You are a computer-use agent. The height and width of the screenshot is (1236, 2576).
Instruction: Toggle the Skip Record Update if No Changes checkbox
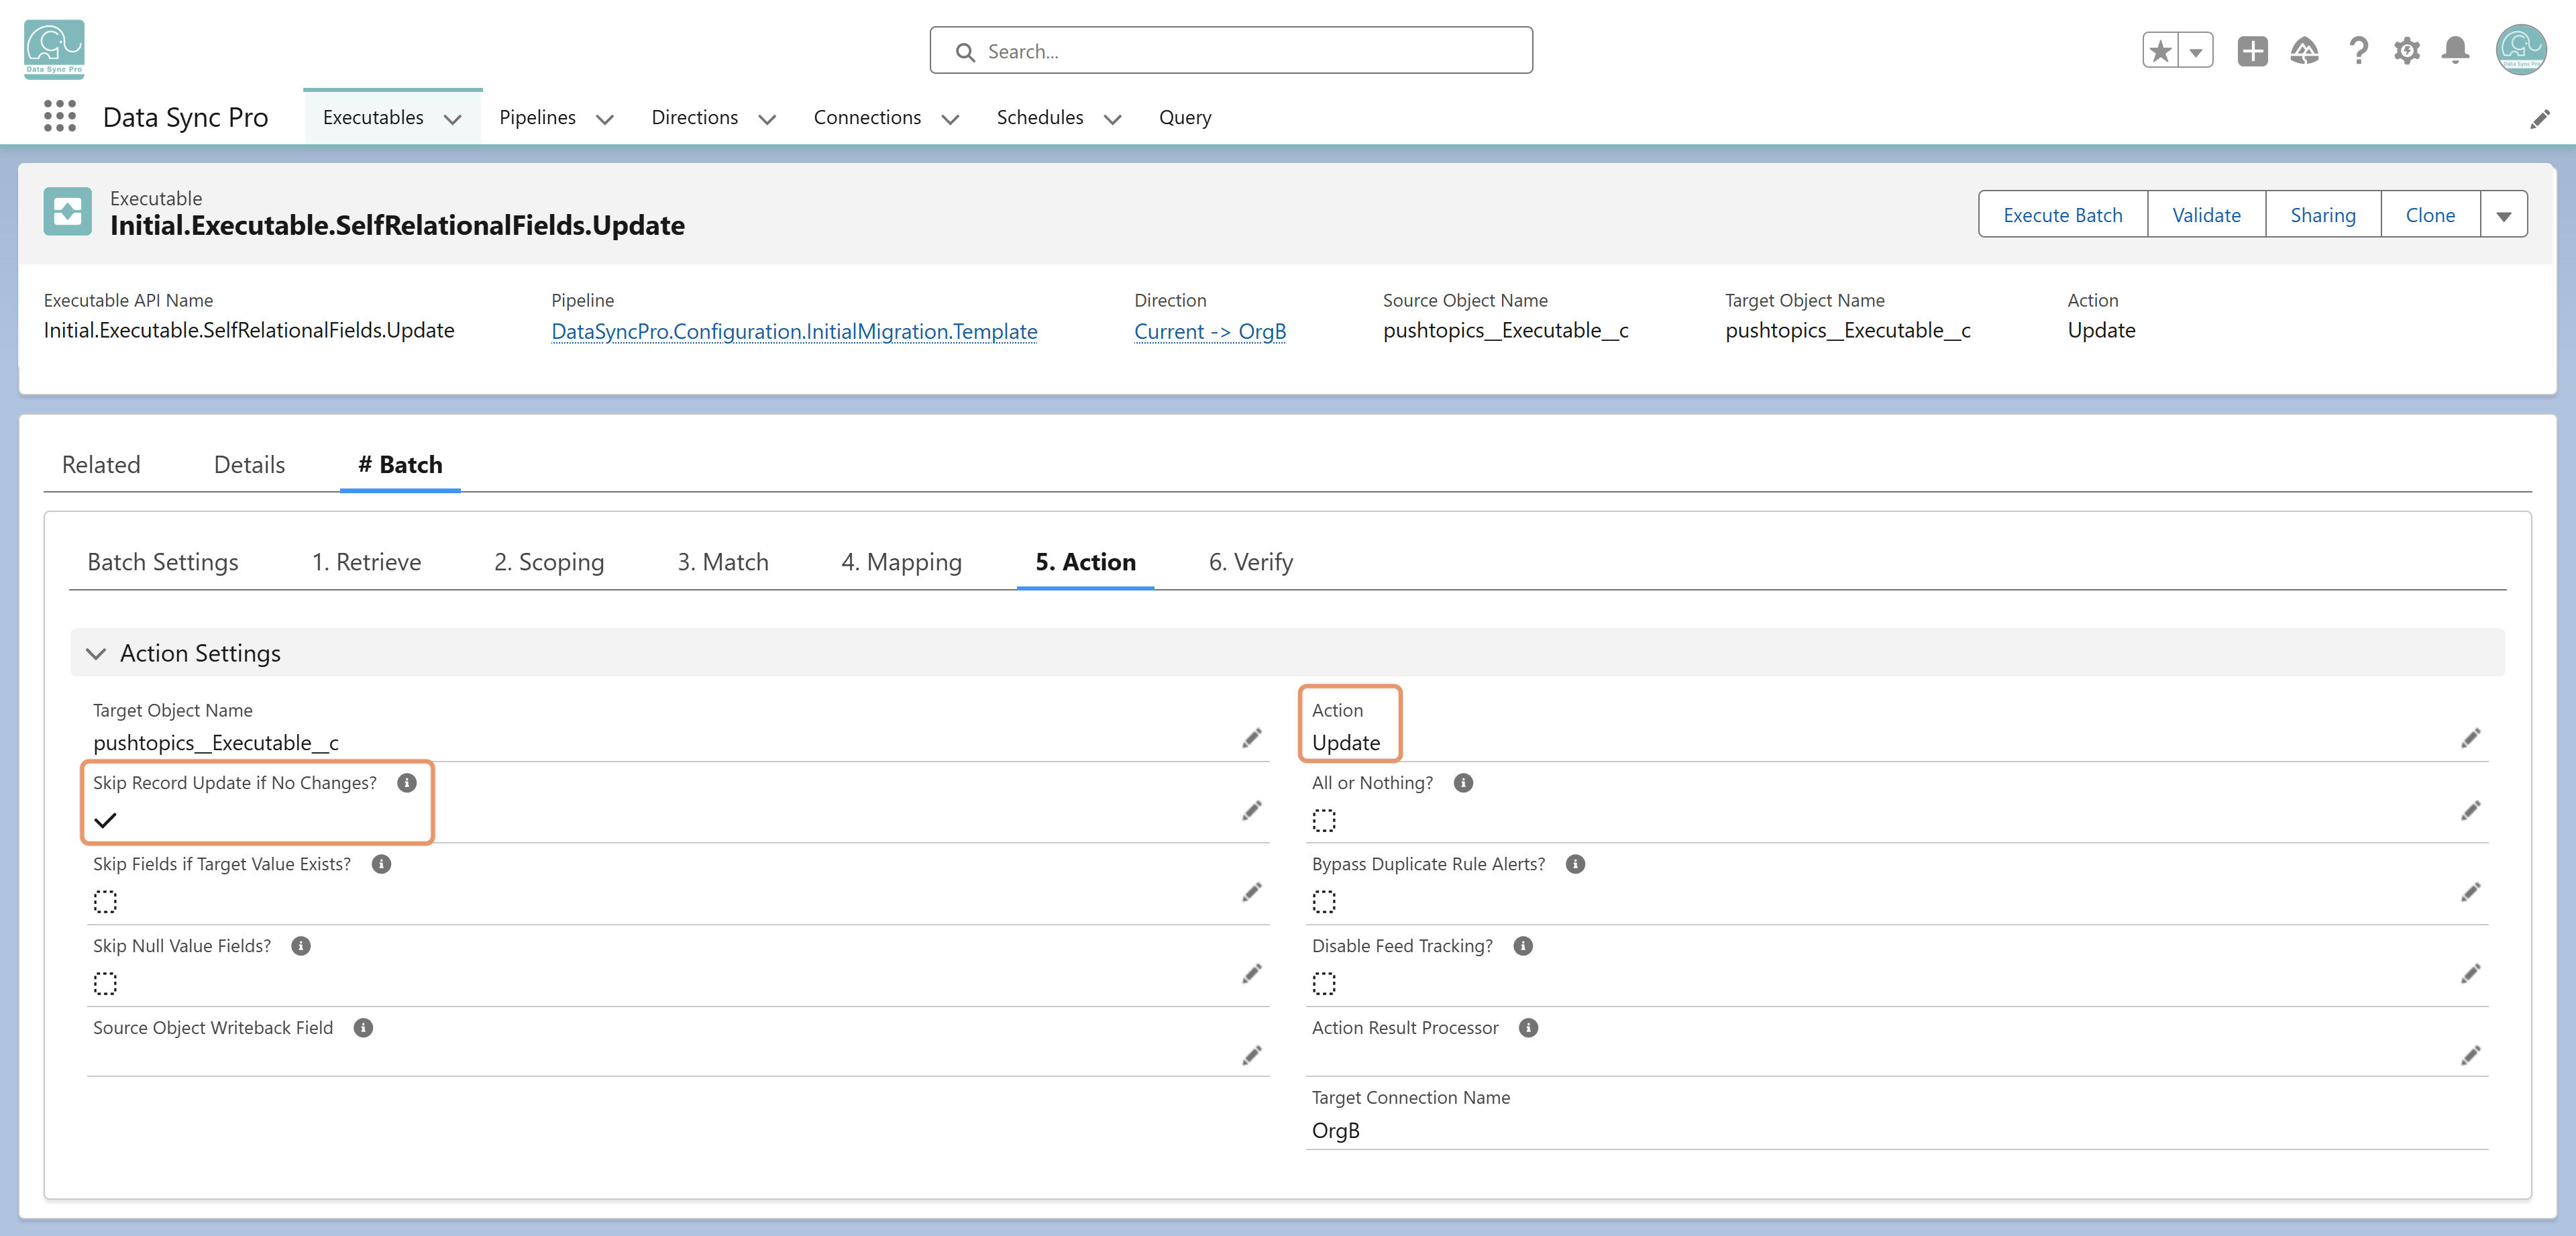[105, 820]
